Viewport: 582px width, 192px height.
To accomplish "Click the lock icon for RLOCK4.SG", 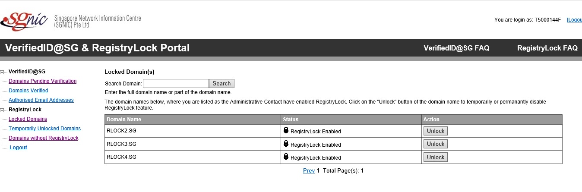I will [x=286, y=157].
